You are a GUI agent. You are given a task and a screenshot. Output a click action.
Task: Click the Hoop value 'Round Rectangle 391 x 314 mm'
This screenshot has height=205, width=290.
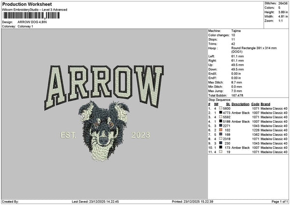click(254, 48)
